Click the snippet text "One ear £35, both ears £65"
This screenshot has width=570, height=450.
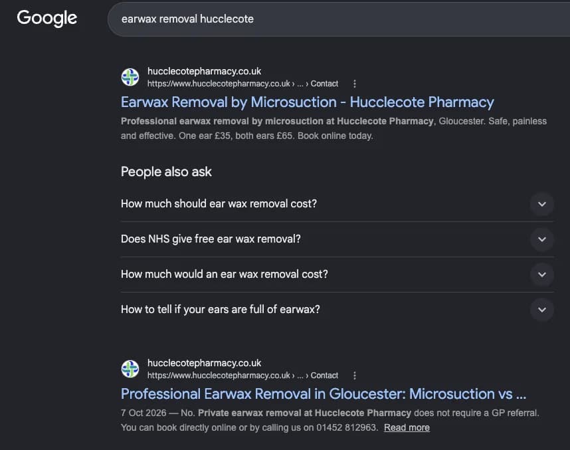click(236, 136)
